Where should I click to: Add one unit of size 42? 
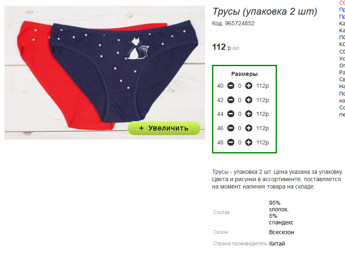[249, 100]
